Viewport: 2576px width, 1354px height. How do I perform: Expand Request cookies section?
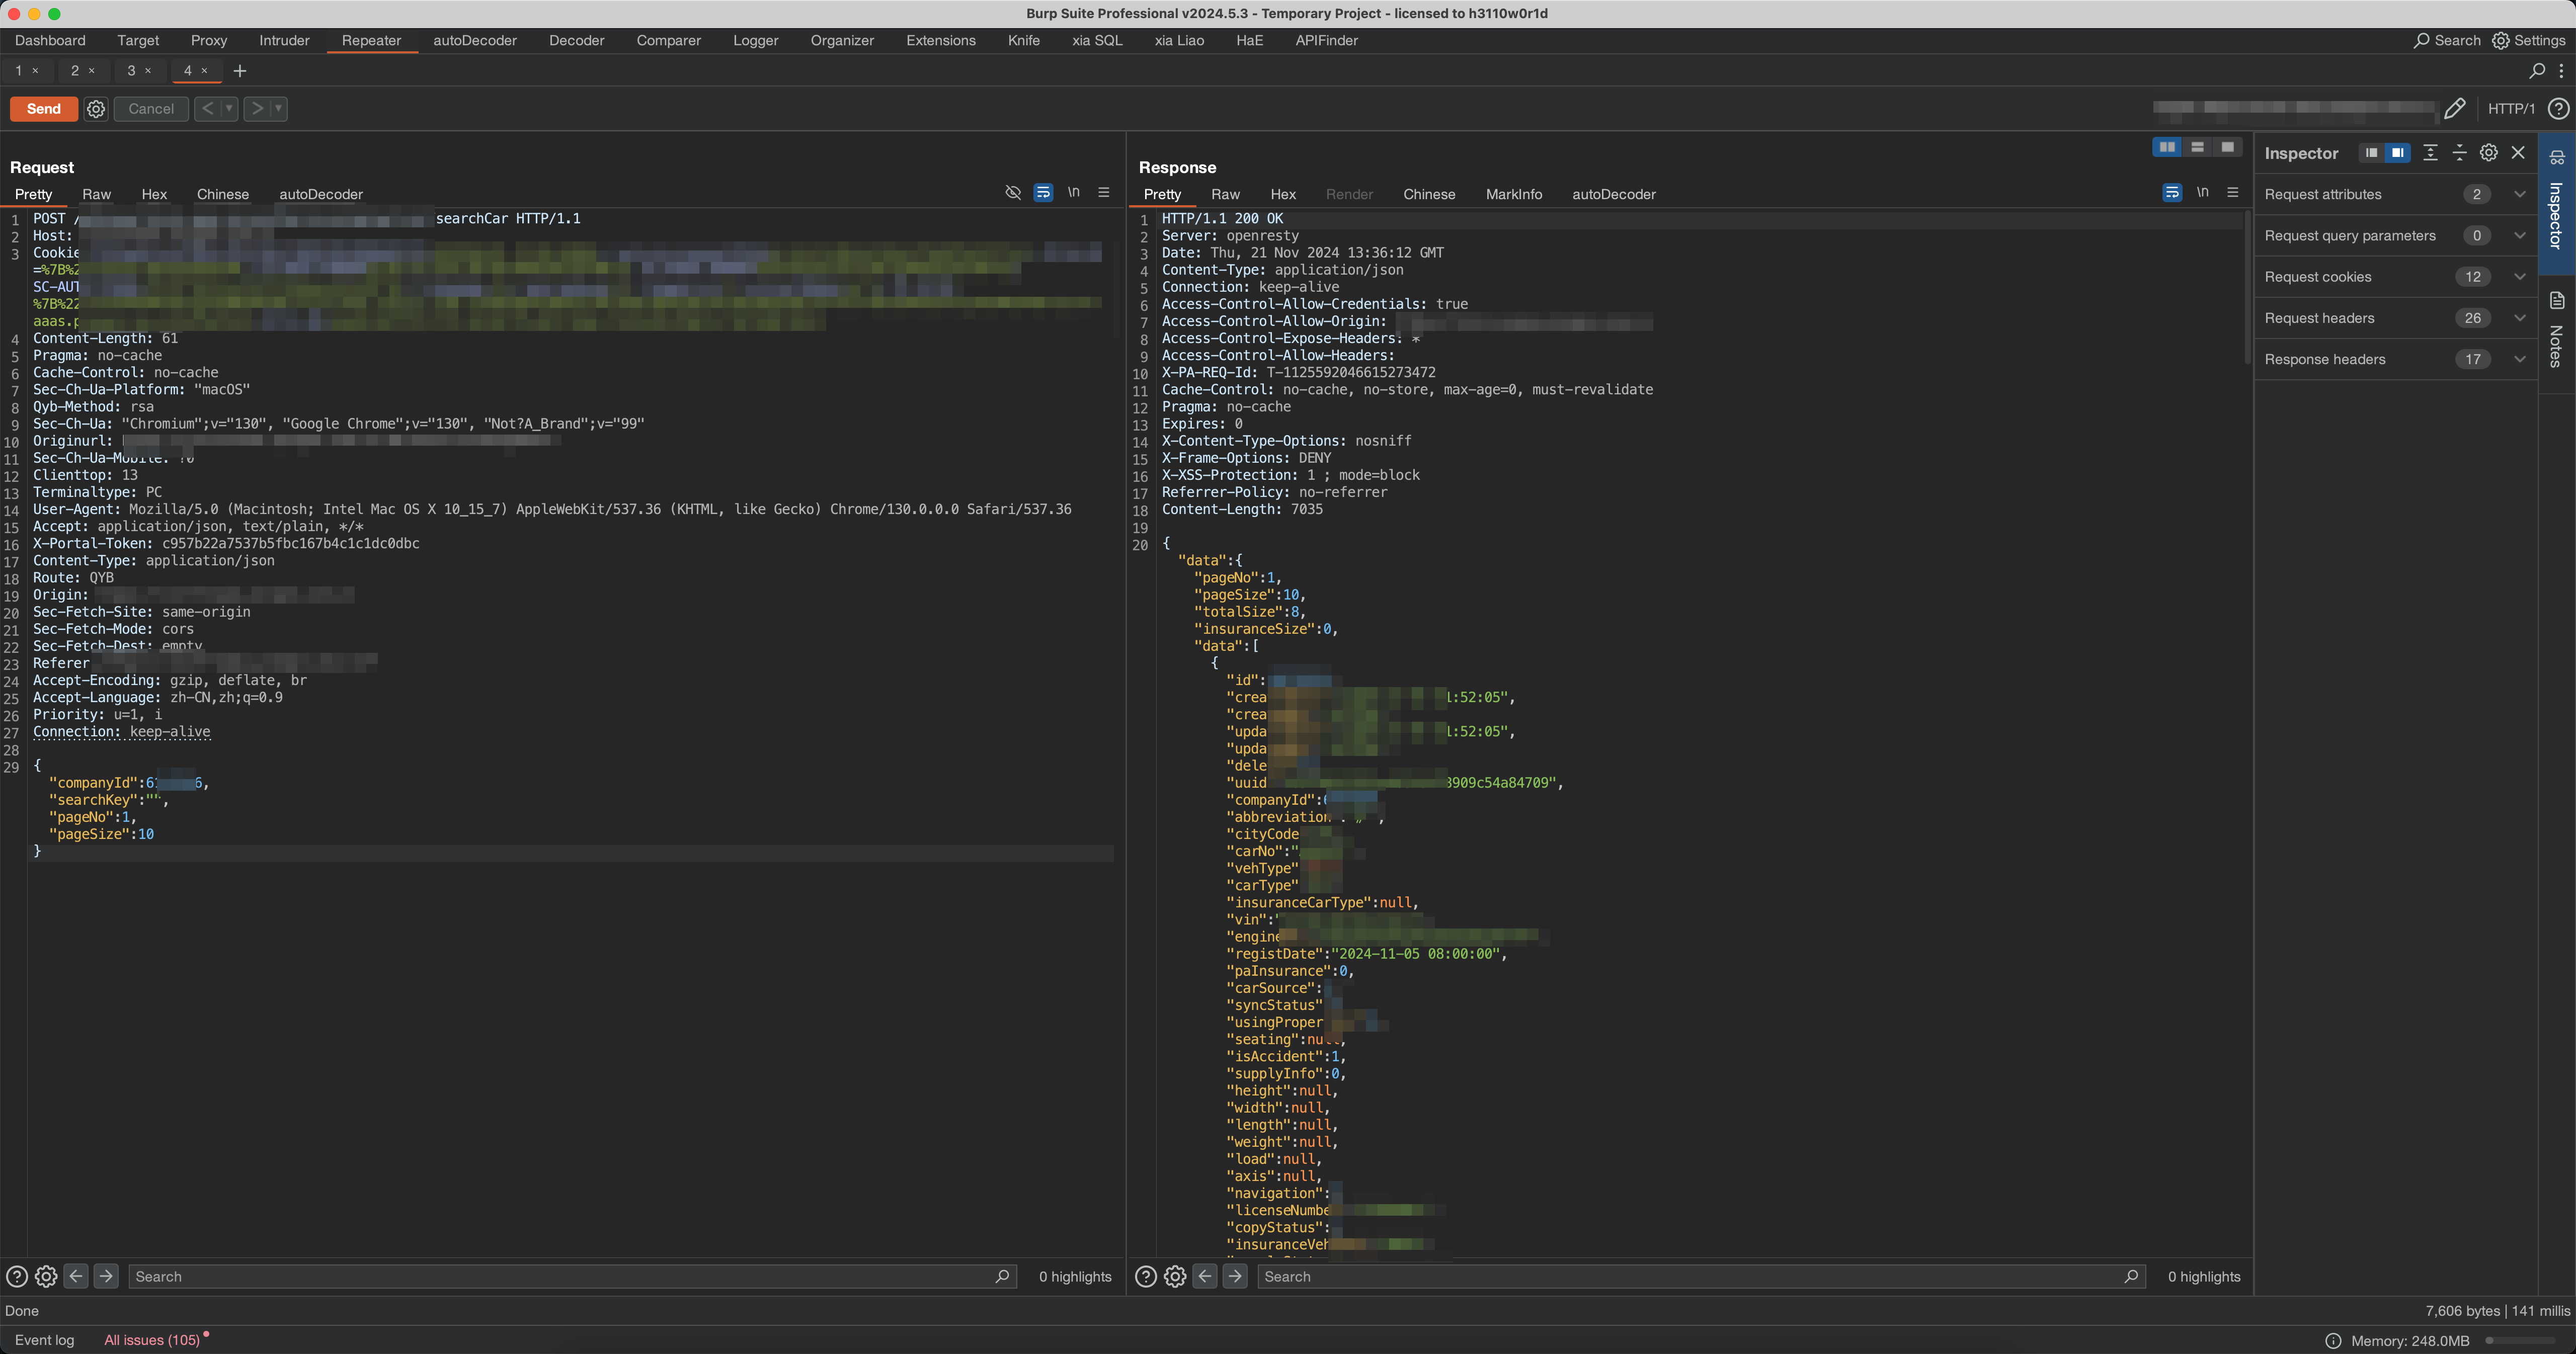coord(2396,277)
